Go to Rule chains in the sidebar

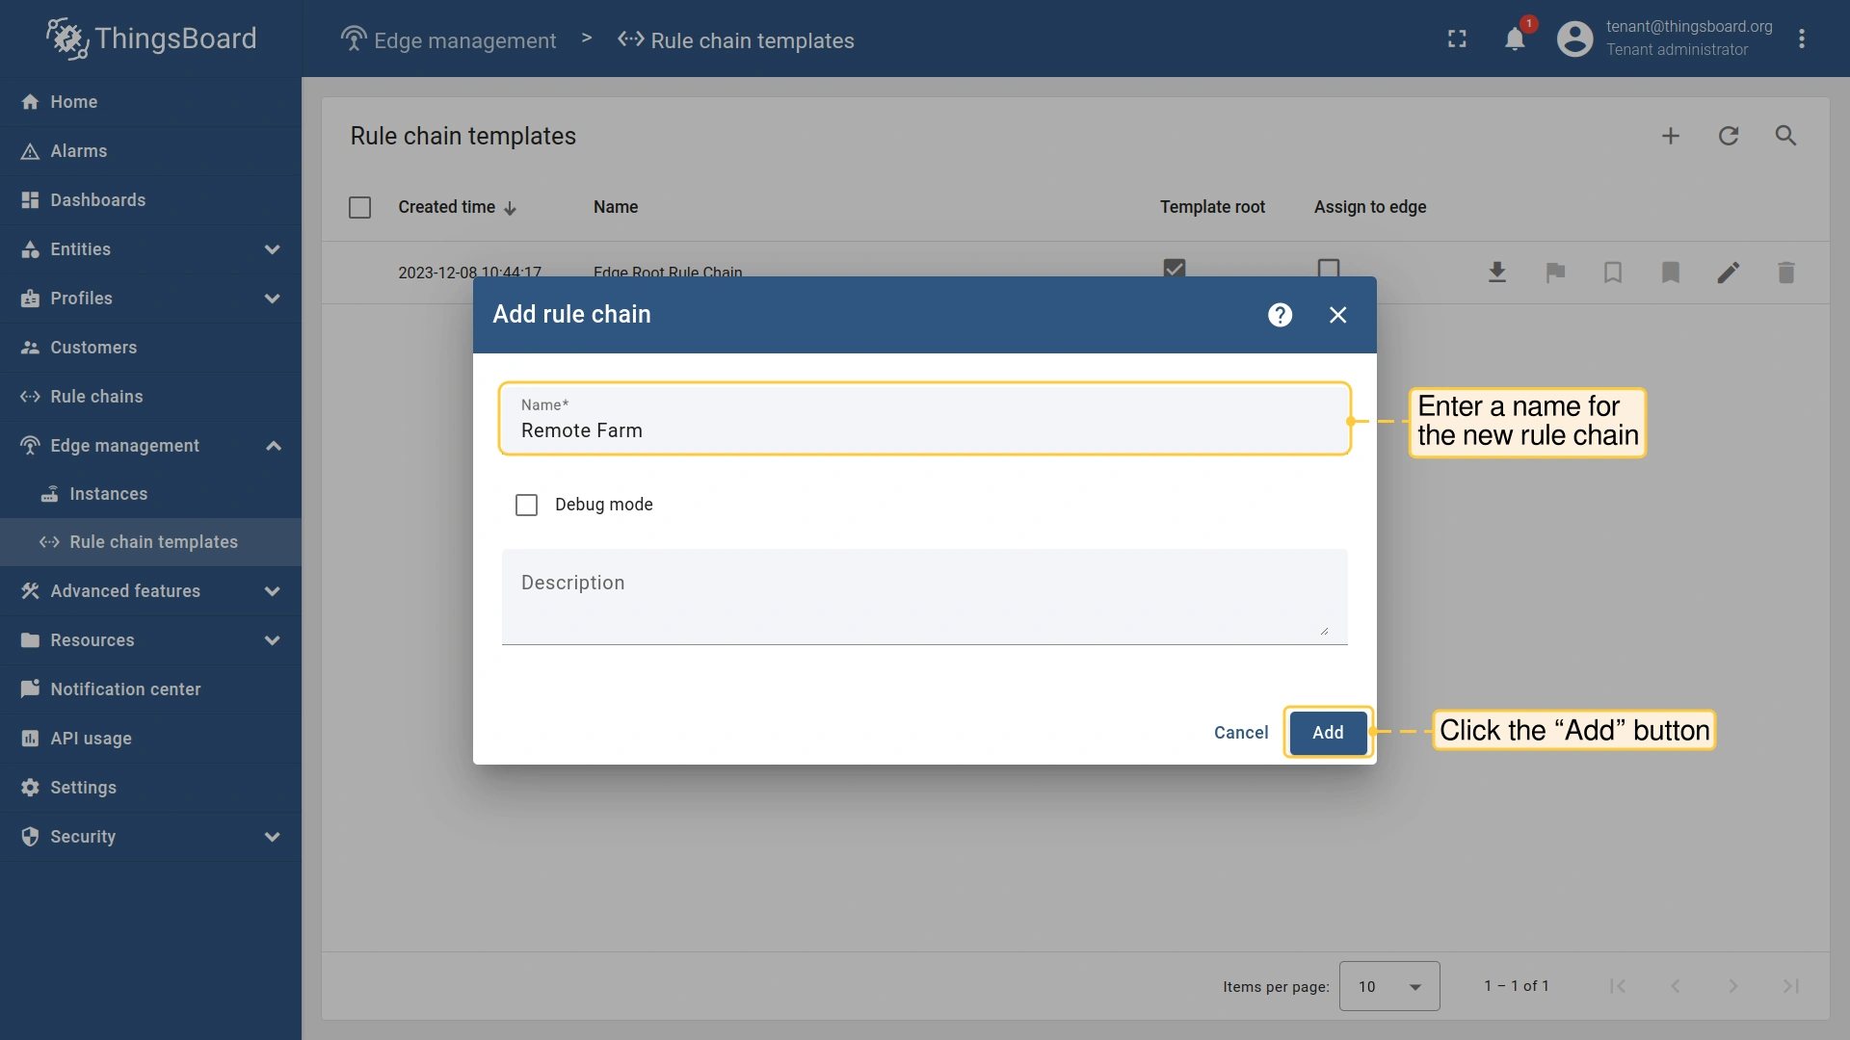(x=96, y=397)
